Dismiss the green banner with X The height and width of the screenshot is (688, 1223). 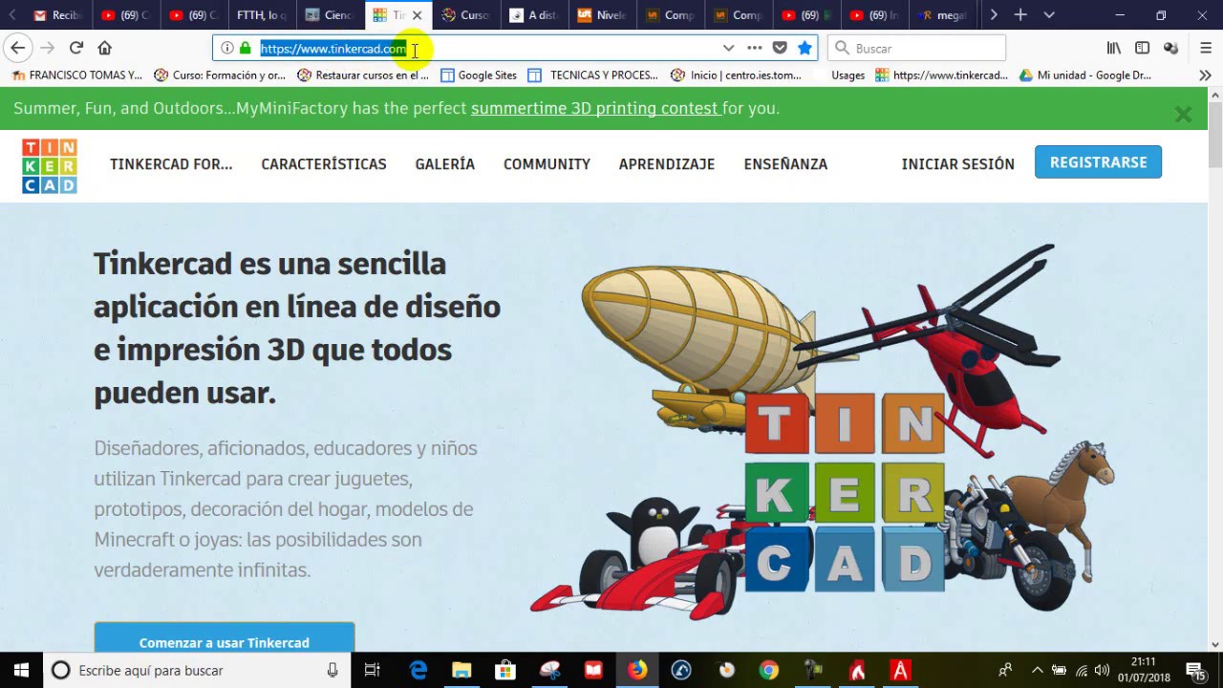tap(1183, 115)
